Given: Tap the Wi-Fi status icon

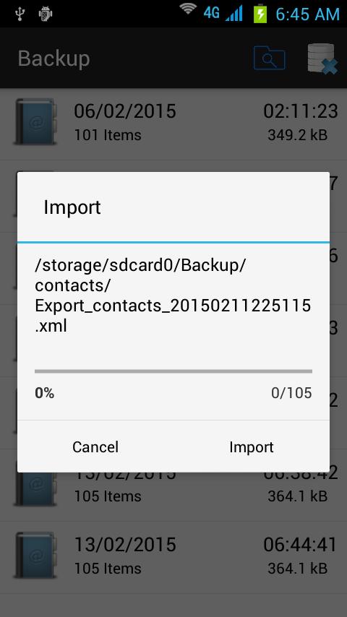Looking at the screenshot, I should tap(188, 10).
